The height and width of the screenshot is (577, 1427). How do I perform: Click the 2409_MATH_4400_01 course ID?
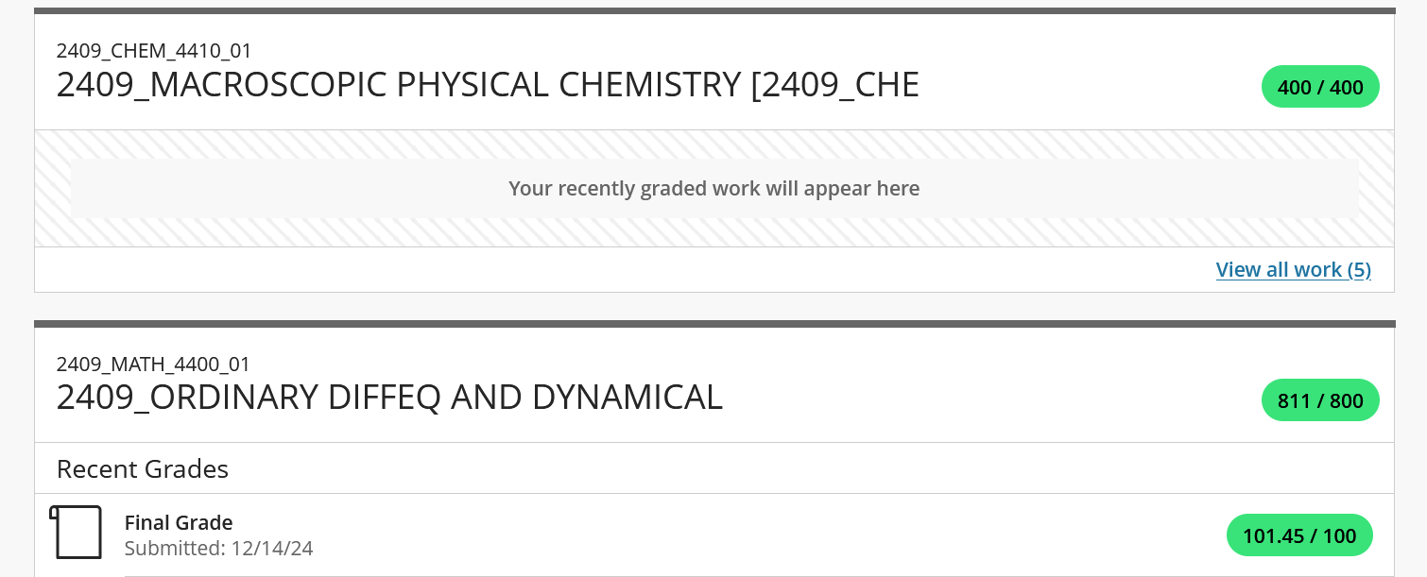point(154,365)
